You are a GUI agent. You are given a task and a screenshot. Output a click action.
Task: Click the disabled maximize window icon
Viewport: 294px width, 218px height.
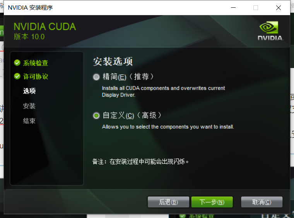pyautogui.click(x=256, y=8)
